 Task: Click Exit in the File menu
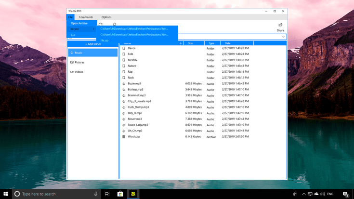click(73, 35)
